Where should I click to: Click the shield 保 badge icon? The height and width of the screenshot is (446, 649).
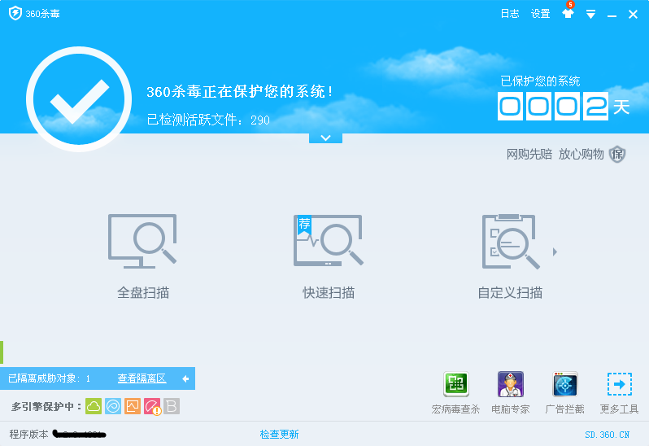tap(617, 154)
